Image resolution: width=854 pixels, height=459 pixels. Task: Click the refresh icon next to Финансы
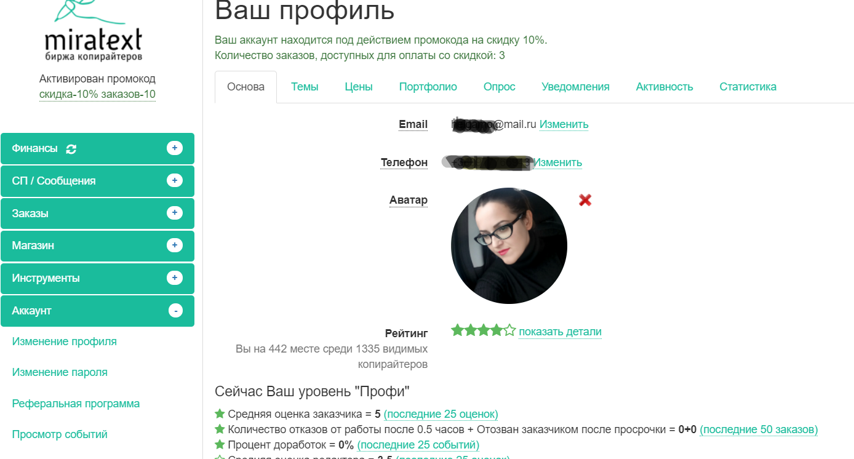pos(71,149)
